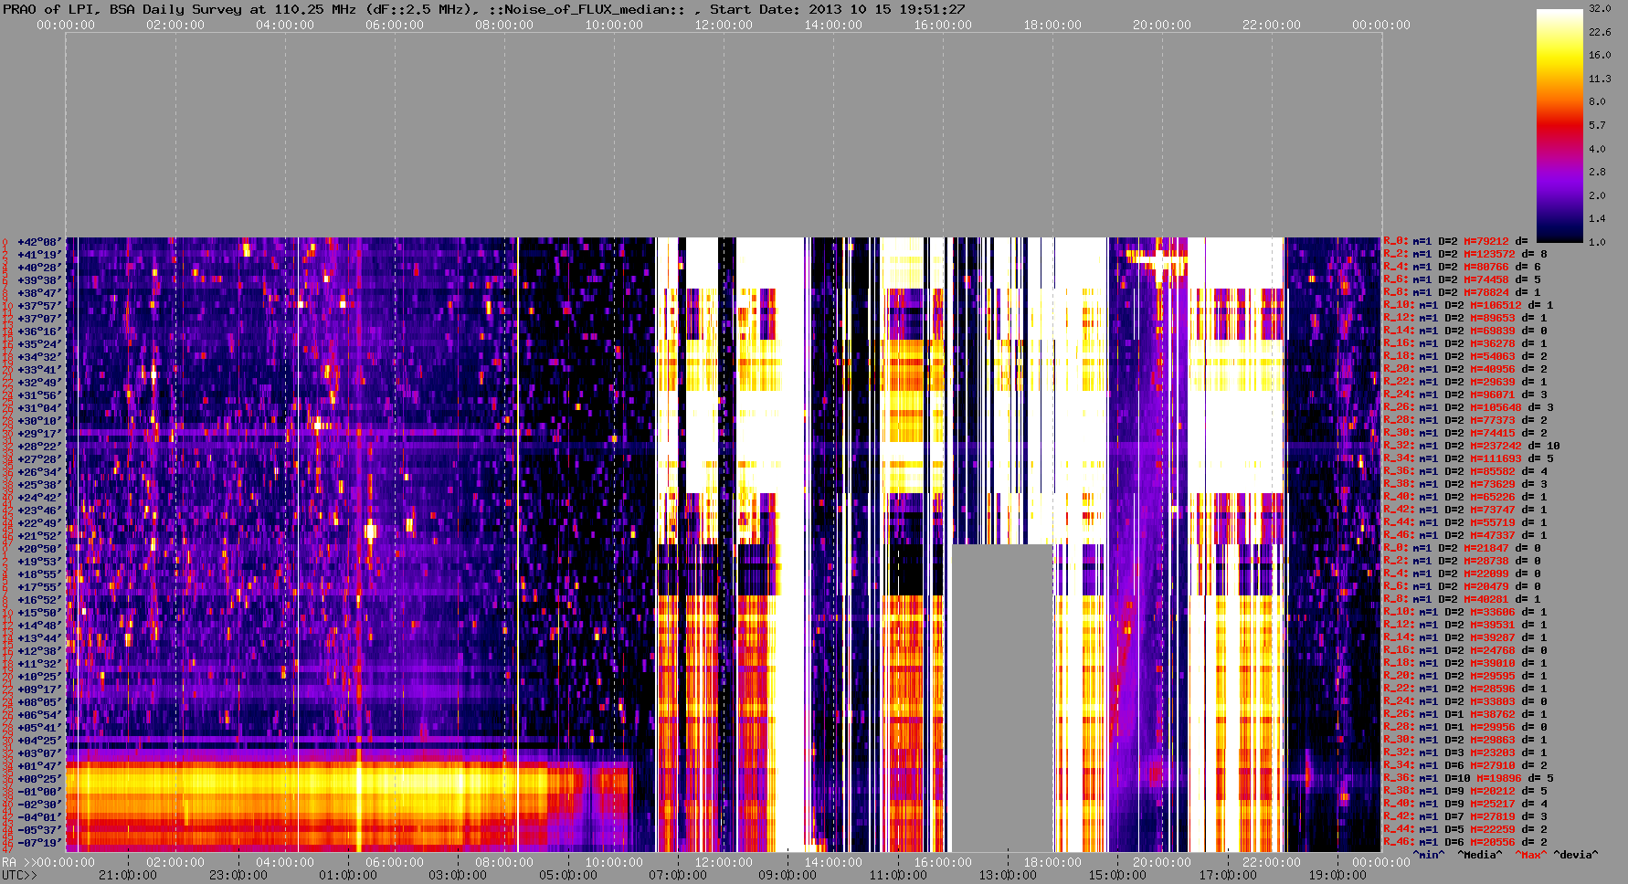Click declination label +39°38'
Screen dimensions: 1628x884
(x=39, y=280)
